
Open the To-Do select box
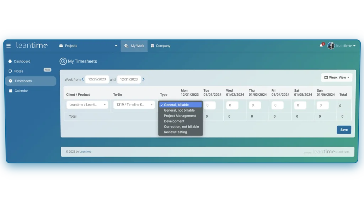coord(134,105)
